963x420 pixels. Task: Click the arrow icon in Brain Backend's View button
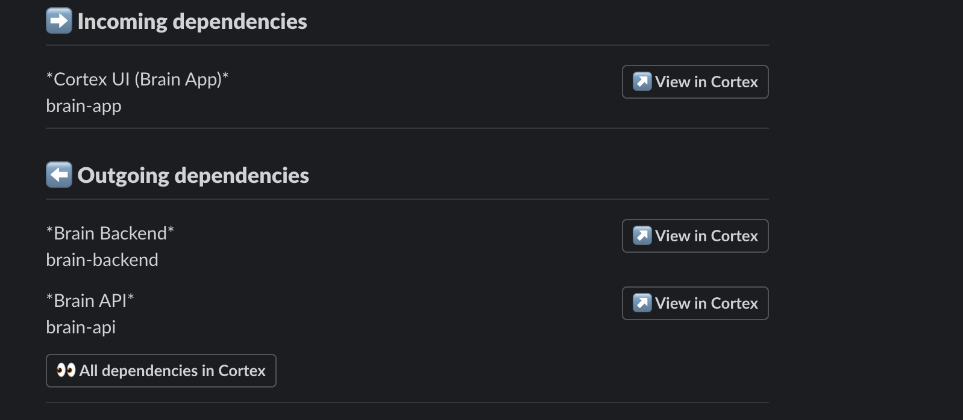click(642, 235)
